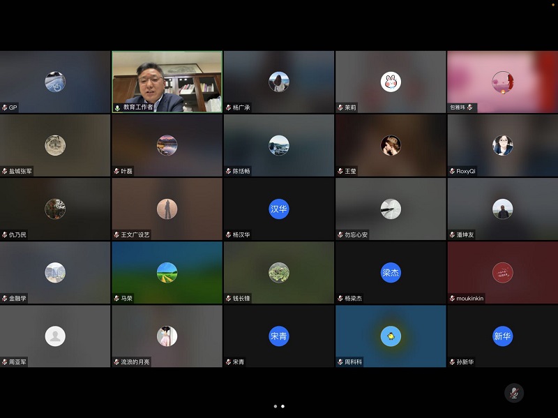Viewport: 558px width, 418px height.
Task: Click the rabbit avatar of 茉莉
Action: click(x=391, y=82)
